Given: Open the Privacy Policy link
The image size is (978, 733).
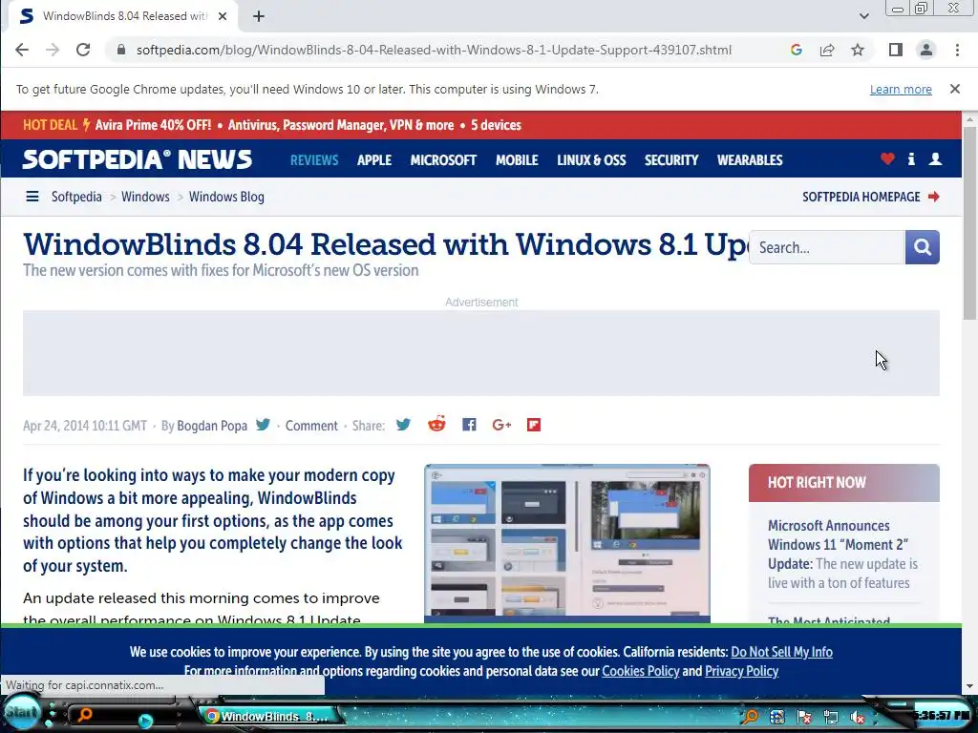Looking at the screenshot, I should [x=741, y=671].
